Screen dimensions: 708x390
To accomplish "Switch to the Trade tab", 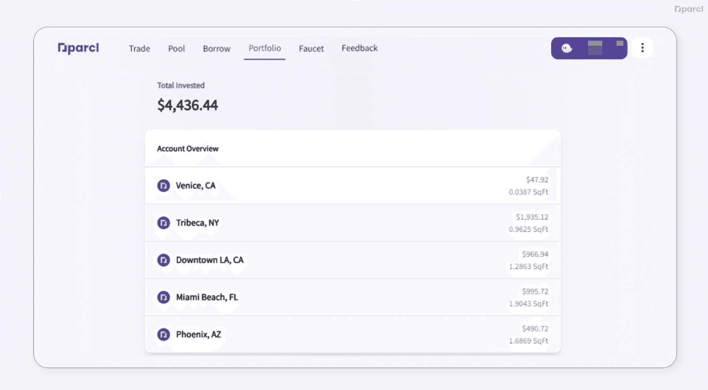I will click(x=139, y=48).
